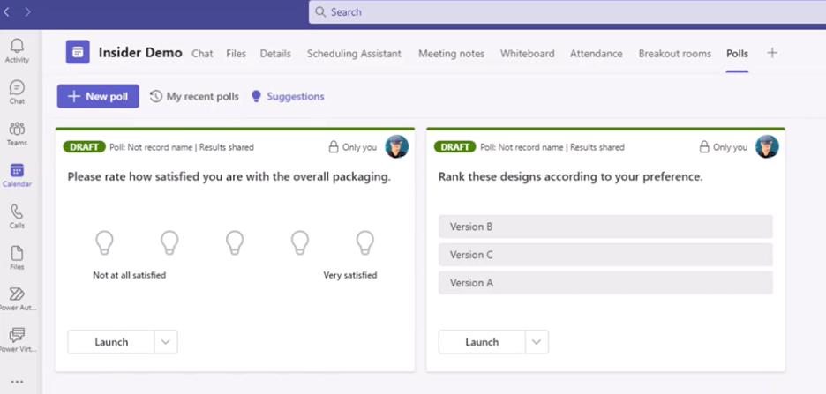Open Power Automate app in sidebar
Image resolution: width=826 pixels, height=394 pixels.
tap(17, 299)
